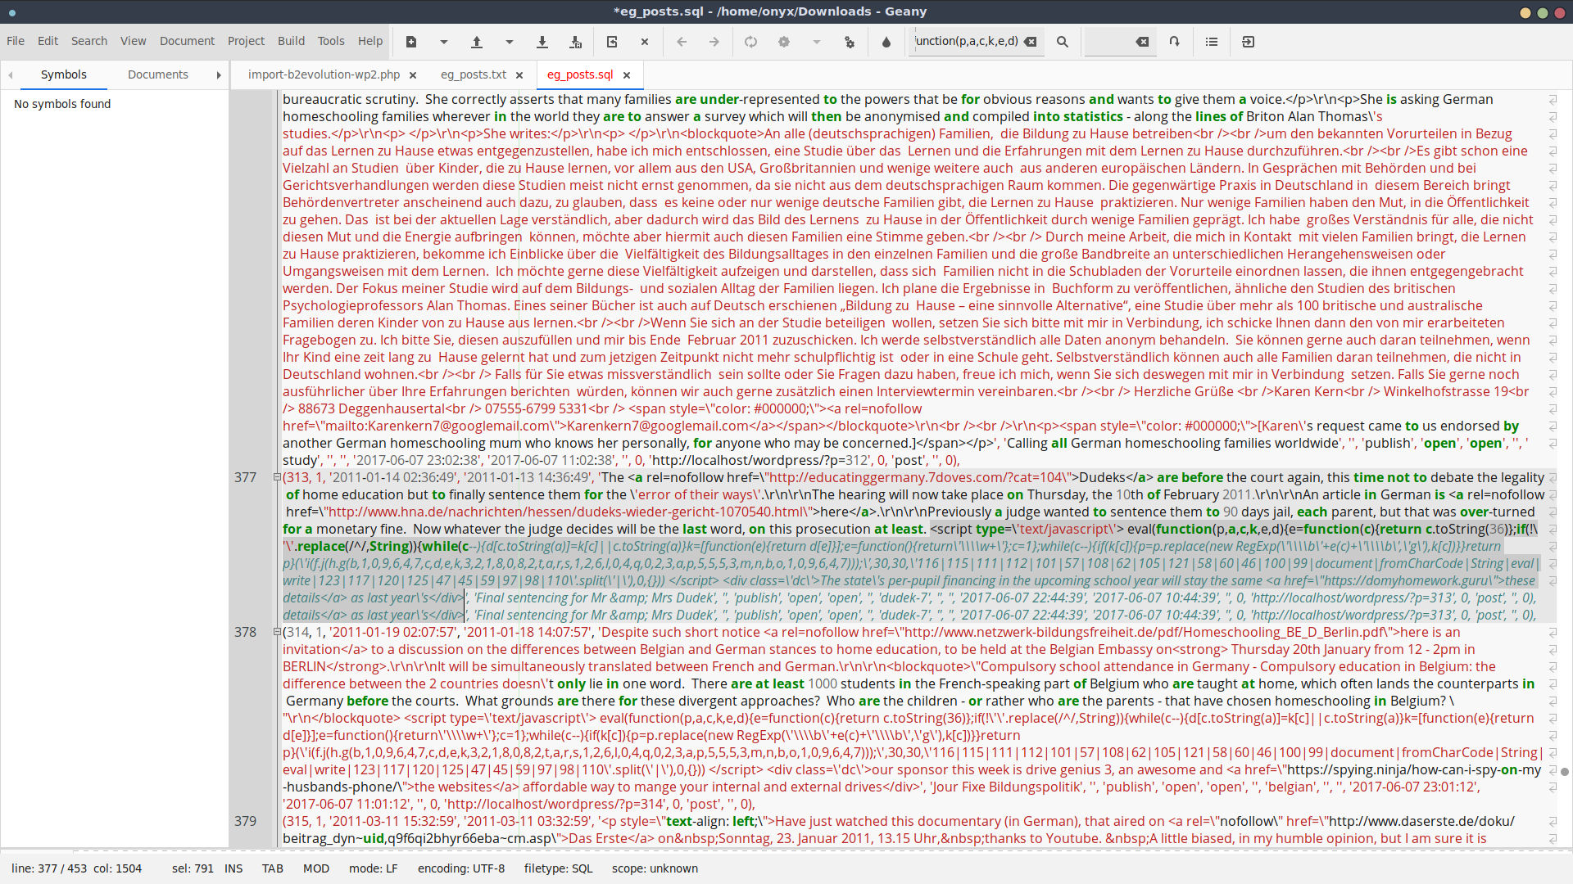
Task: Switch to the eg_posts.txt tab
Action: (474, 74)
